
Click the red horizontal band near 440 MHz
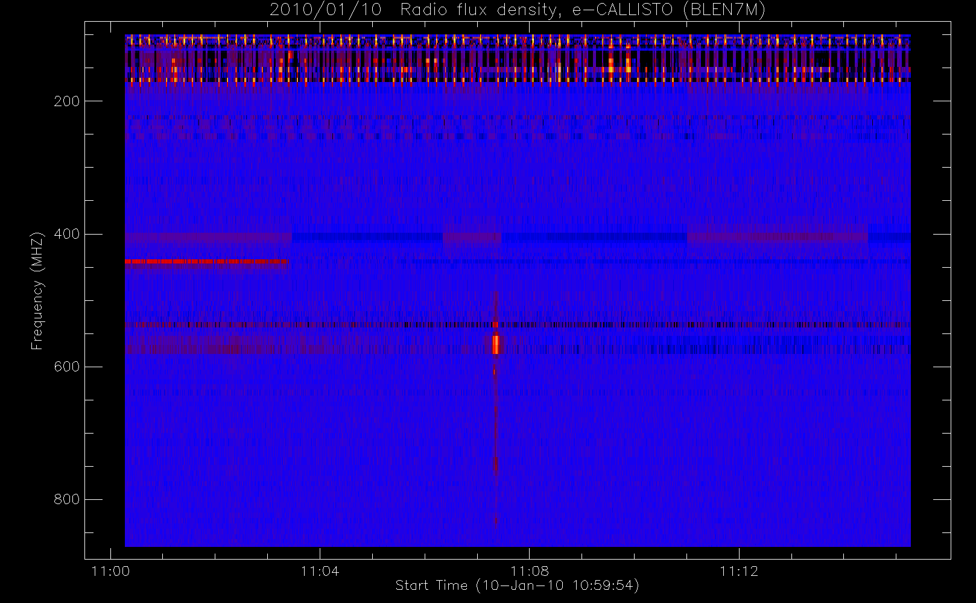pos(207,262)
